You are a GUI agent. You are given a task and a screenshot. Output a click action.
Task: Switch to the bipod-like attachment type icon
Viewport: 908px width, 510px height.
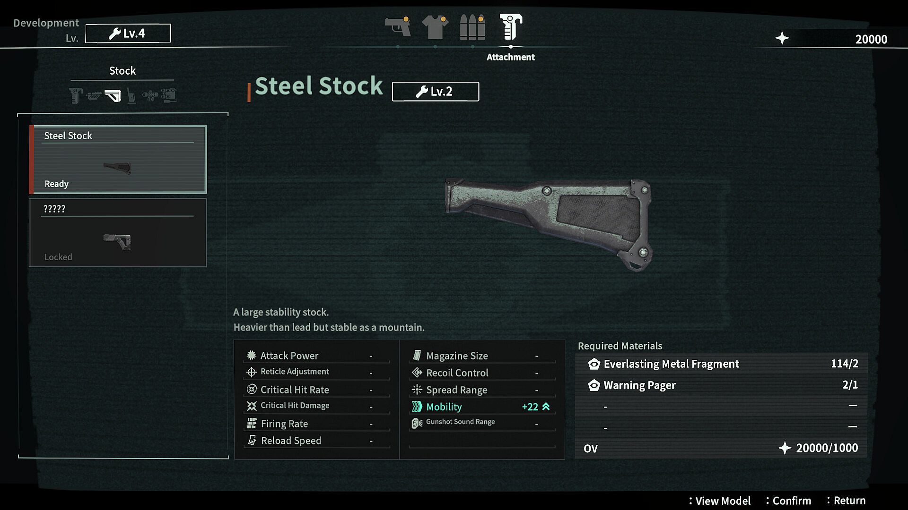pos(131,96)
